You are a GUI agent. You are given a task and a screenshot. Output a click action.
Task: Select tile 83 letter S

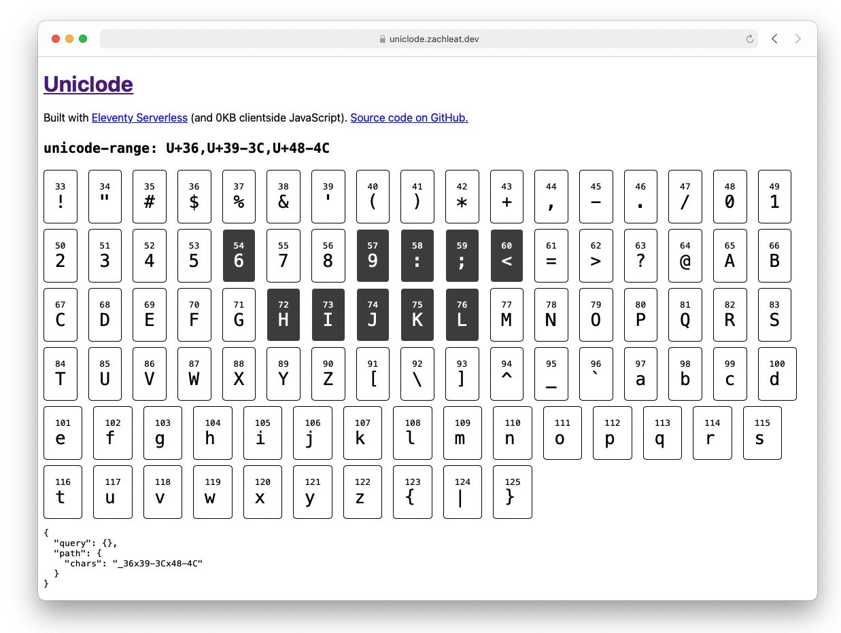774,314
